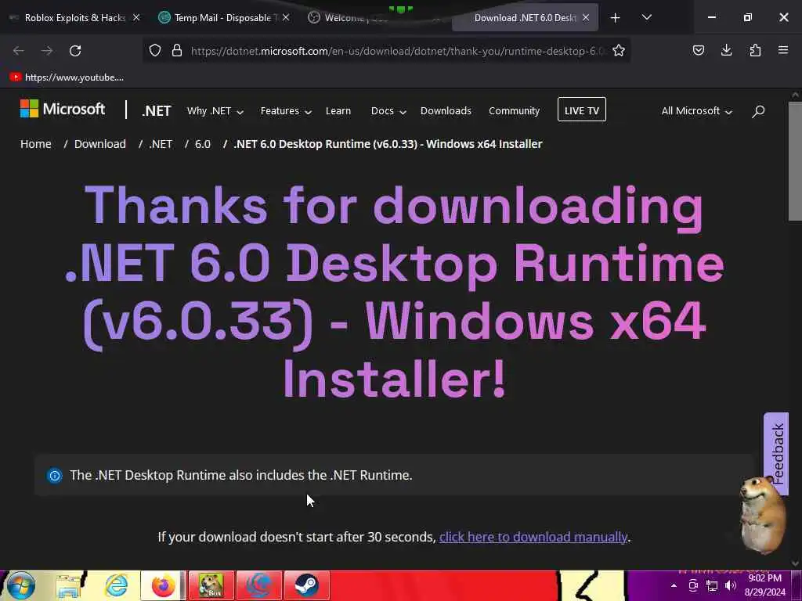This screenshot has width=802, height=601.
Task: Close the Temp Mail tab
Action: (x=286, y=17)
